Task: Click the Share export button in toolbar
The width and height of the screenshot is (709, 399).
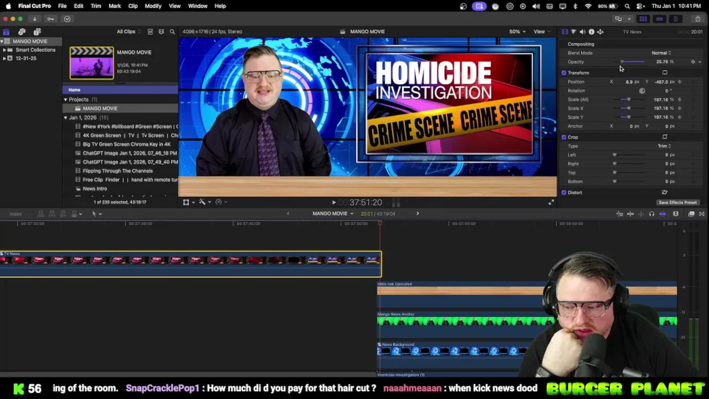Action: 697,19
